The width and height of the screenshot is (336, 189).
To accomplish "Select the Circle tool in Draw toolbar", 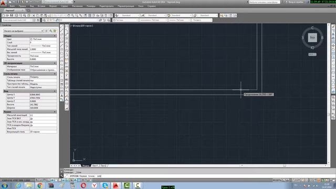I will [x=62, y=50].
